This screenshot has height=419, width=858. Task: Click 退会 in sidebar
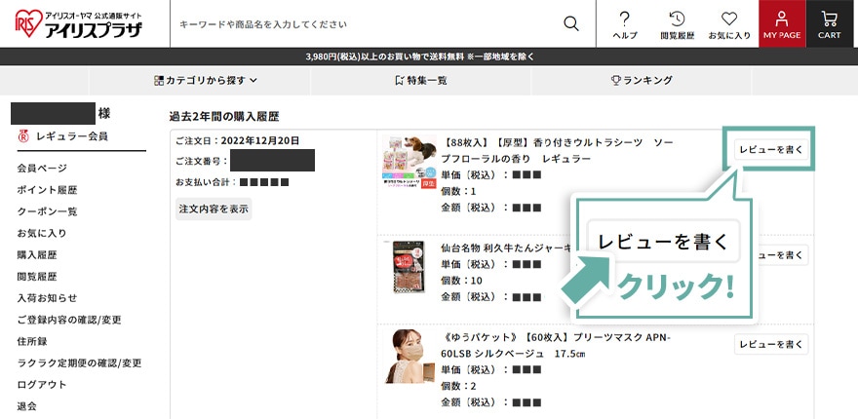[x=27, y=406]
